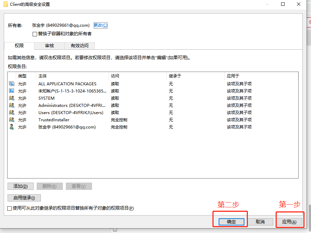The width and height of the screenshot is (311, 233).
Task: Switch to the 审核 tab
Action: 49,46
